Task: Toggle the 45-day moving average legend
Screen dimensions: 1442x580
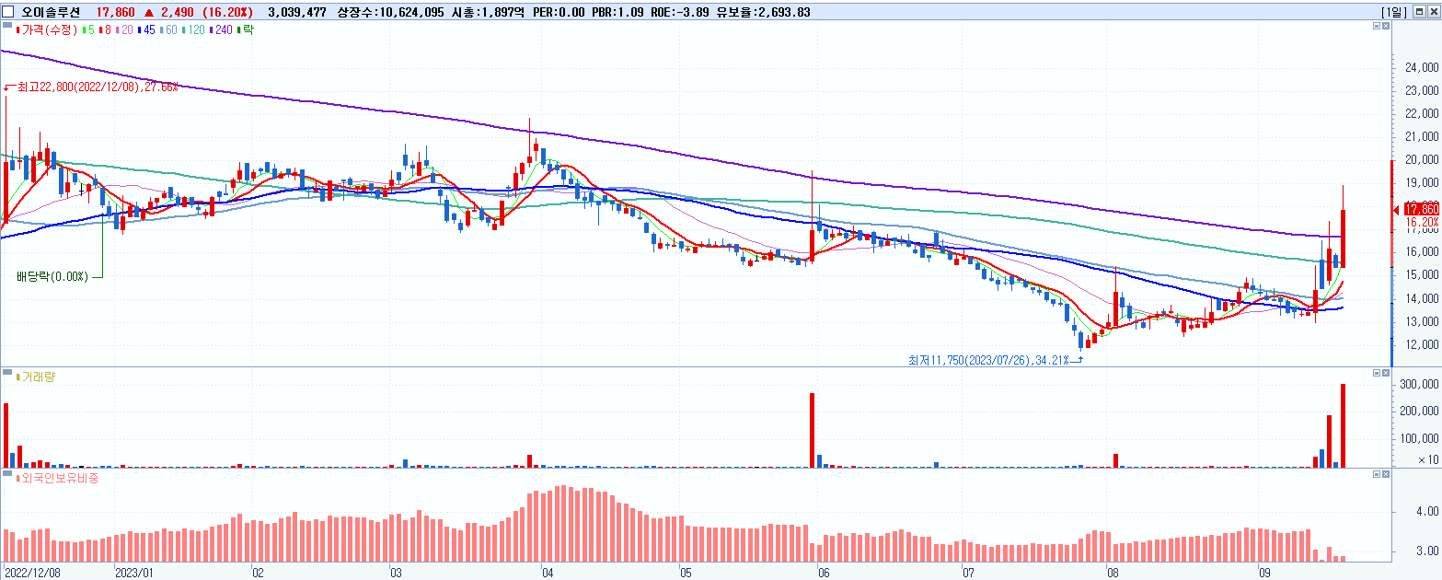Action: [x=146, y=30]
